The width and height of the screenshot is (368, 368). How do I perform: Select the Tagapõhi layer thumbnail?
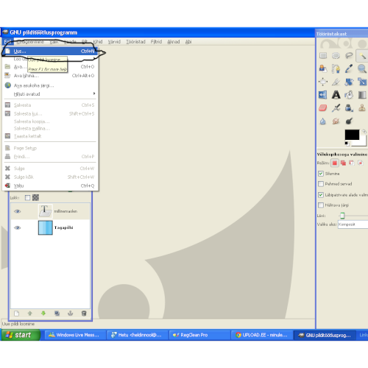click(46, 227)
